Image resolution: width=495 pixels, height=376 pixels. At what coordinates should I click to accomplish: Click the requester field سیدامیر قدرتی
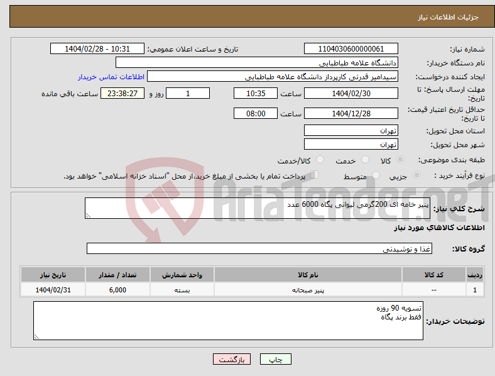273,77
